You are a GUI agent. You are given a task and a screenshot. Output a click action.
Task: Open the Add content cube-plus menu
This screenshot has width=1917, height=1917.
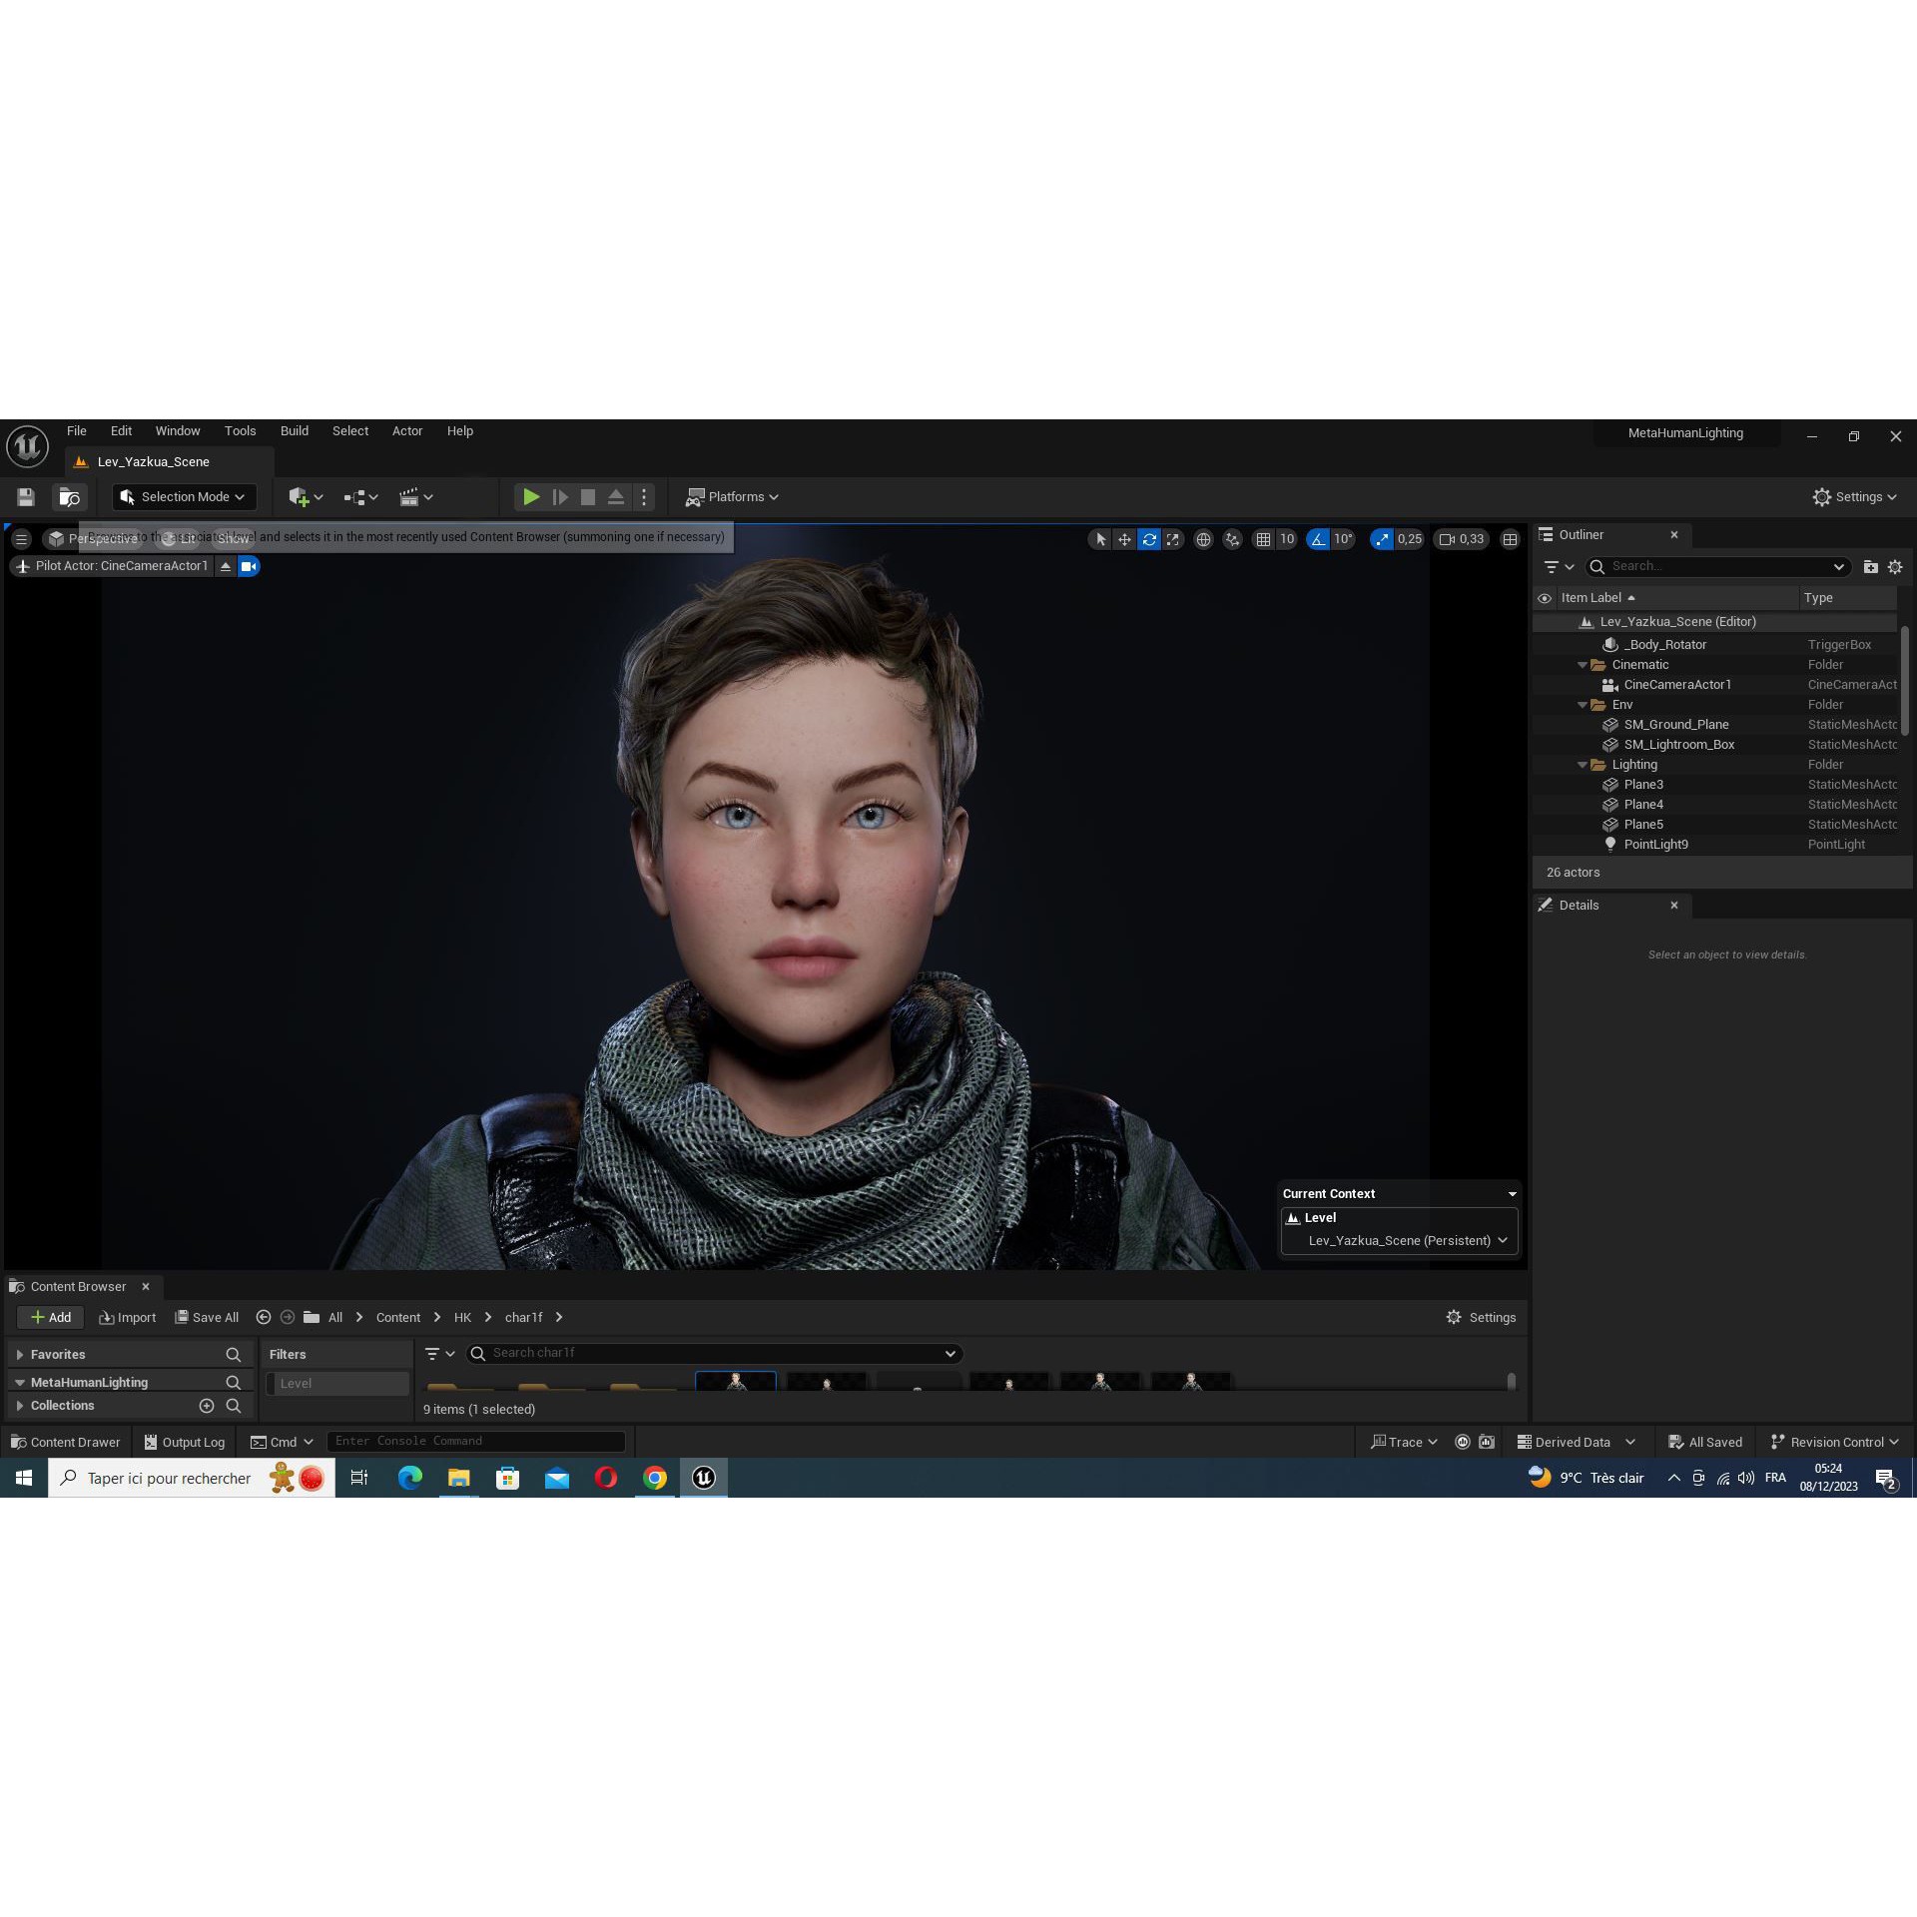[305, 496]
